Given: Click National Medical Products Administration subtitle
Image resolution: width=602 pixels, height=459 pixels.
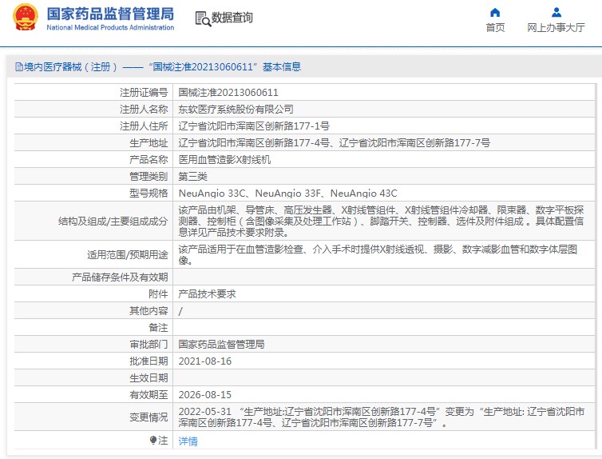Looking at the screenshot, I should click(110, 28).
